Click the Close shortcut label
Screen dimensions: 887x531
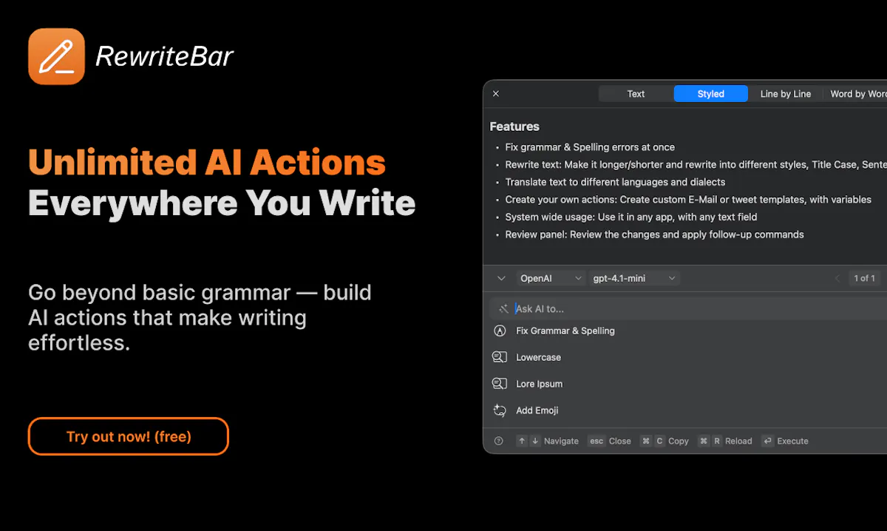619,442
